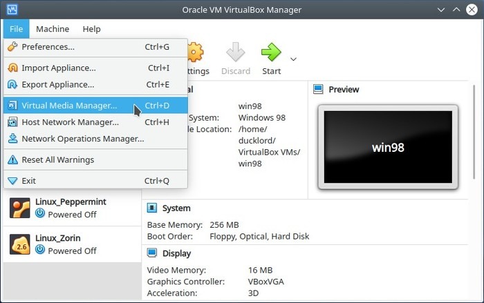Screen dimensions: 484x303
Task: Choose Exit from File menu
Action: [x=95, y=181]
